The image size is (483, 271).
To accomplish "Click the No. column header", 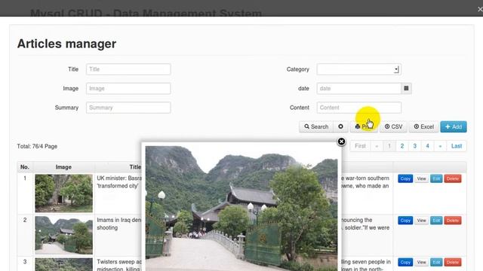I will pyautogui.click(x=25, y=167).
